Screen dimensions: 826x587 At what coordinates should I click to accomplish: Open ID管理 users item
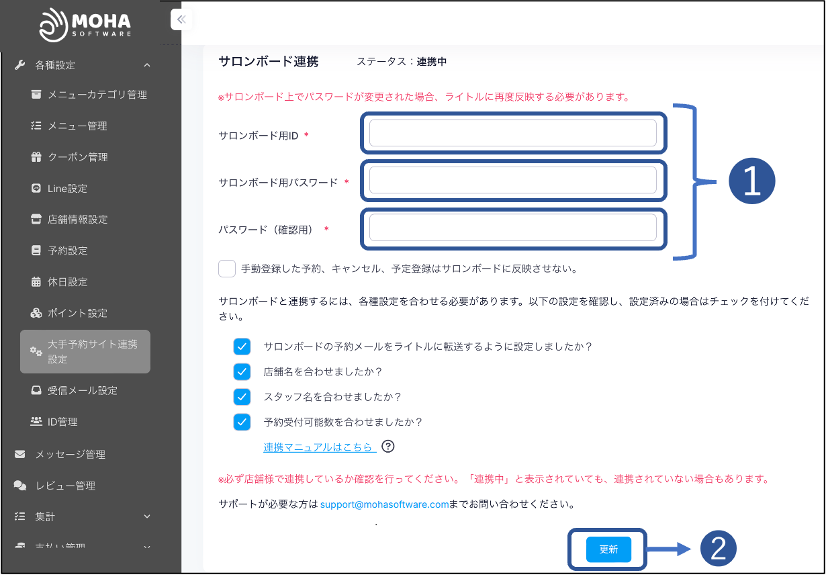coord(62,422)
